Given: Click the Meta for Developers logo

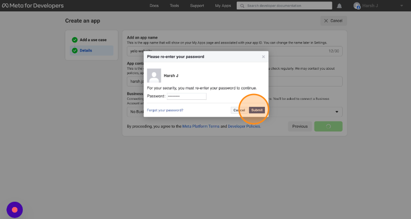Looking at the screenshot, I should click(x=32, y=6).
